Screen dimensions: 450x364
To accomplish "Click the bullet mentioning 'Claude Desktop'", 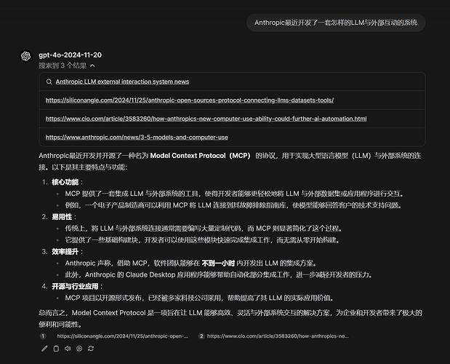I will (219, 275).
